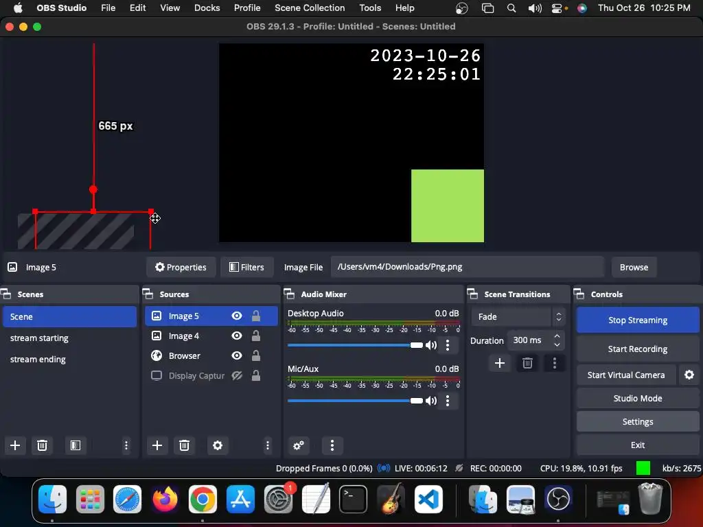Remove the selected scene
Screen dimensions: 703x527
point(42,445)
